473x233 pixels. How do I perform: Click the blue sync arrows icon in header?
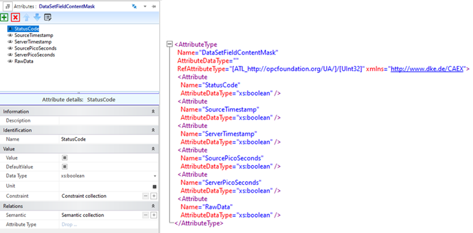click(x=134, y=6)
